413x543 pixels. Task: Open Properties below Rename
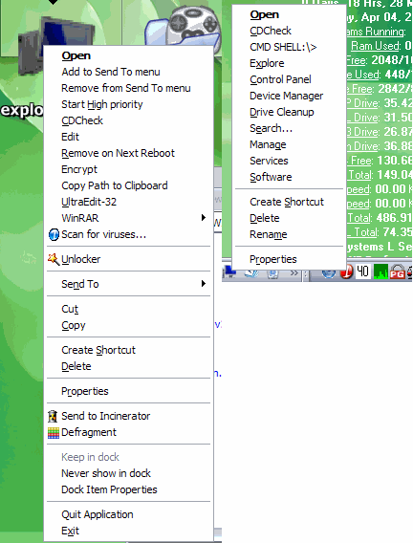pos(289,259)
